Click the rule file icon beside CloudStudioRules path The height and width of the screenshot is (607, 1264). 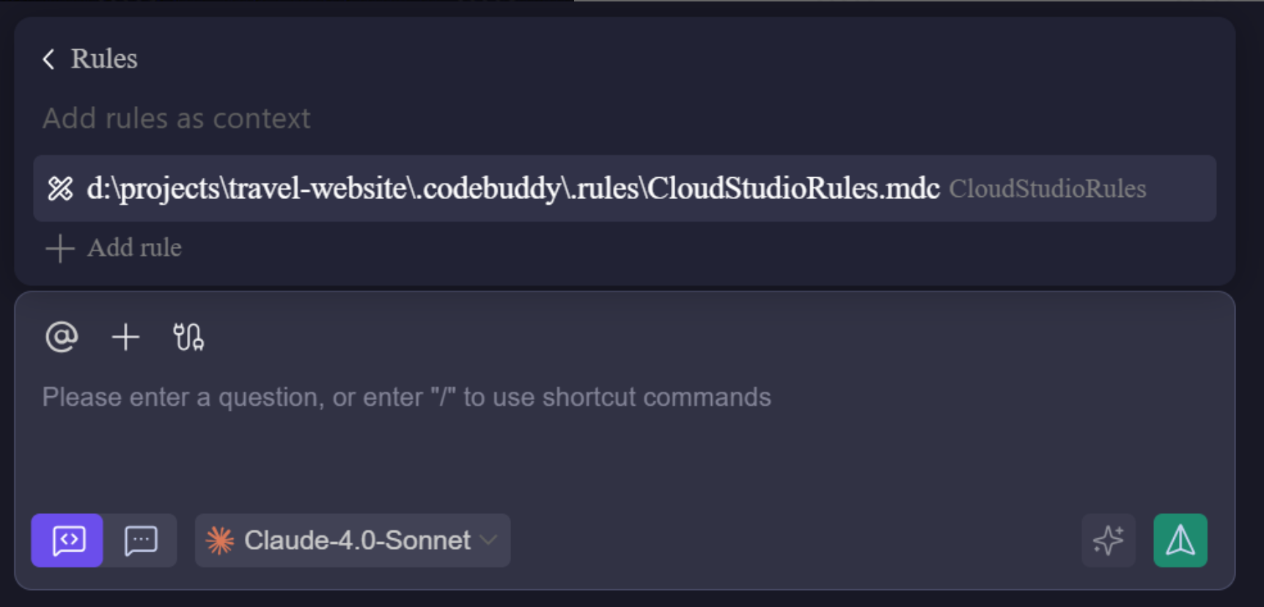click(x=61, y=188)
